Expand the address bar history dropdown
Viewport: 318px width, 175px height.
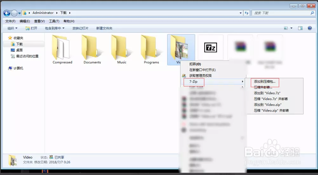pyautogui.click(x=241, y=13)
